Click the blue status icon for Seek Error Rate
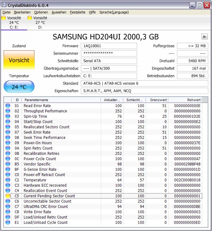Image resolution: width=212 pixels, height=231 pixels. coord(8,132)
